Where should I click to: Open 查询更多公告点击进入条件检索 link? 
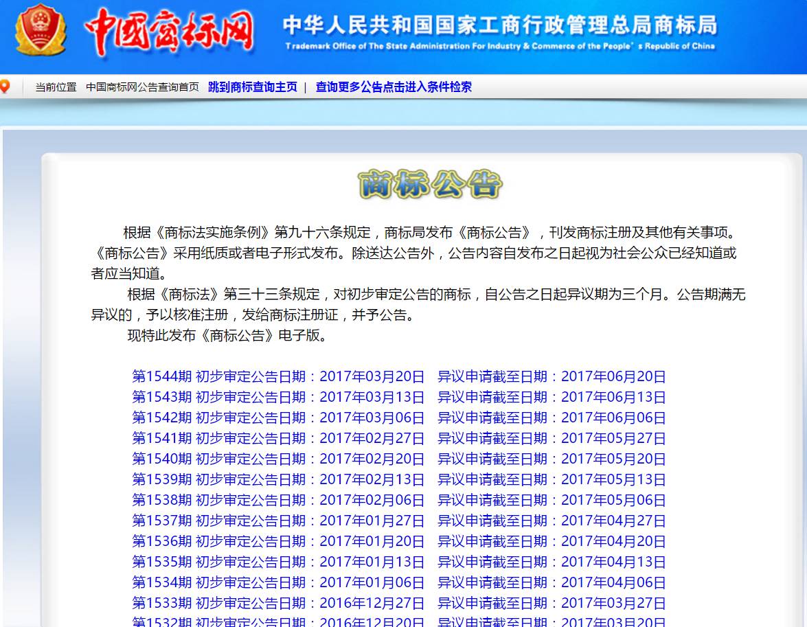pos(394,87)
